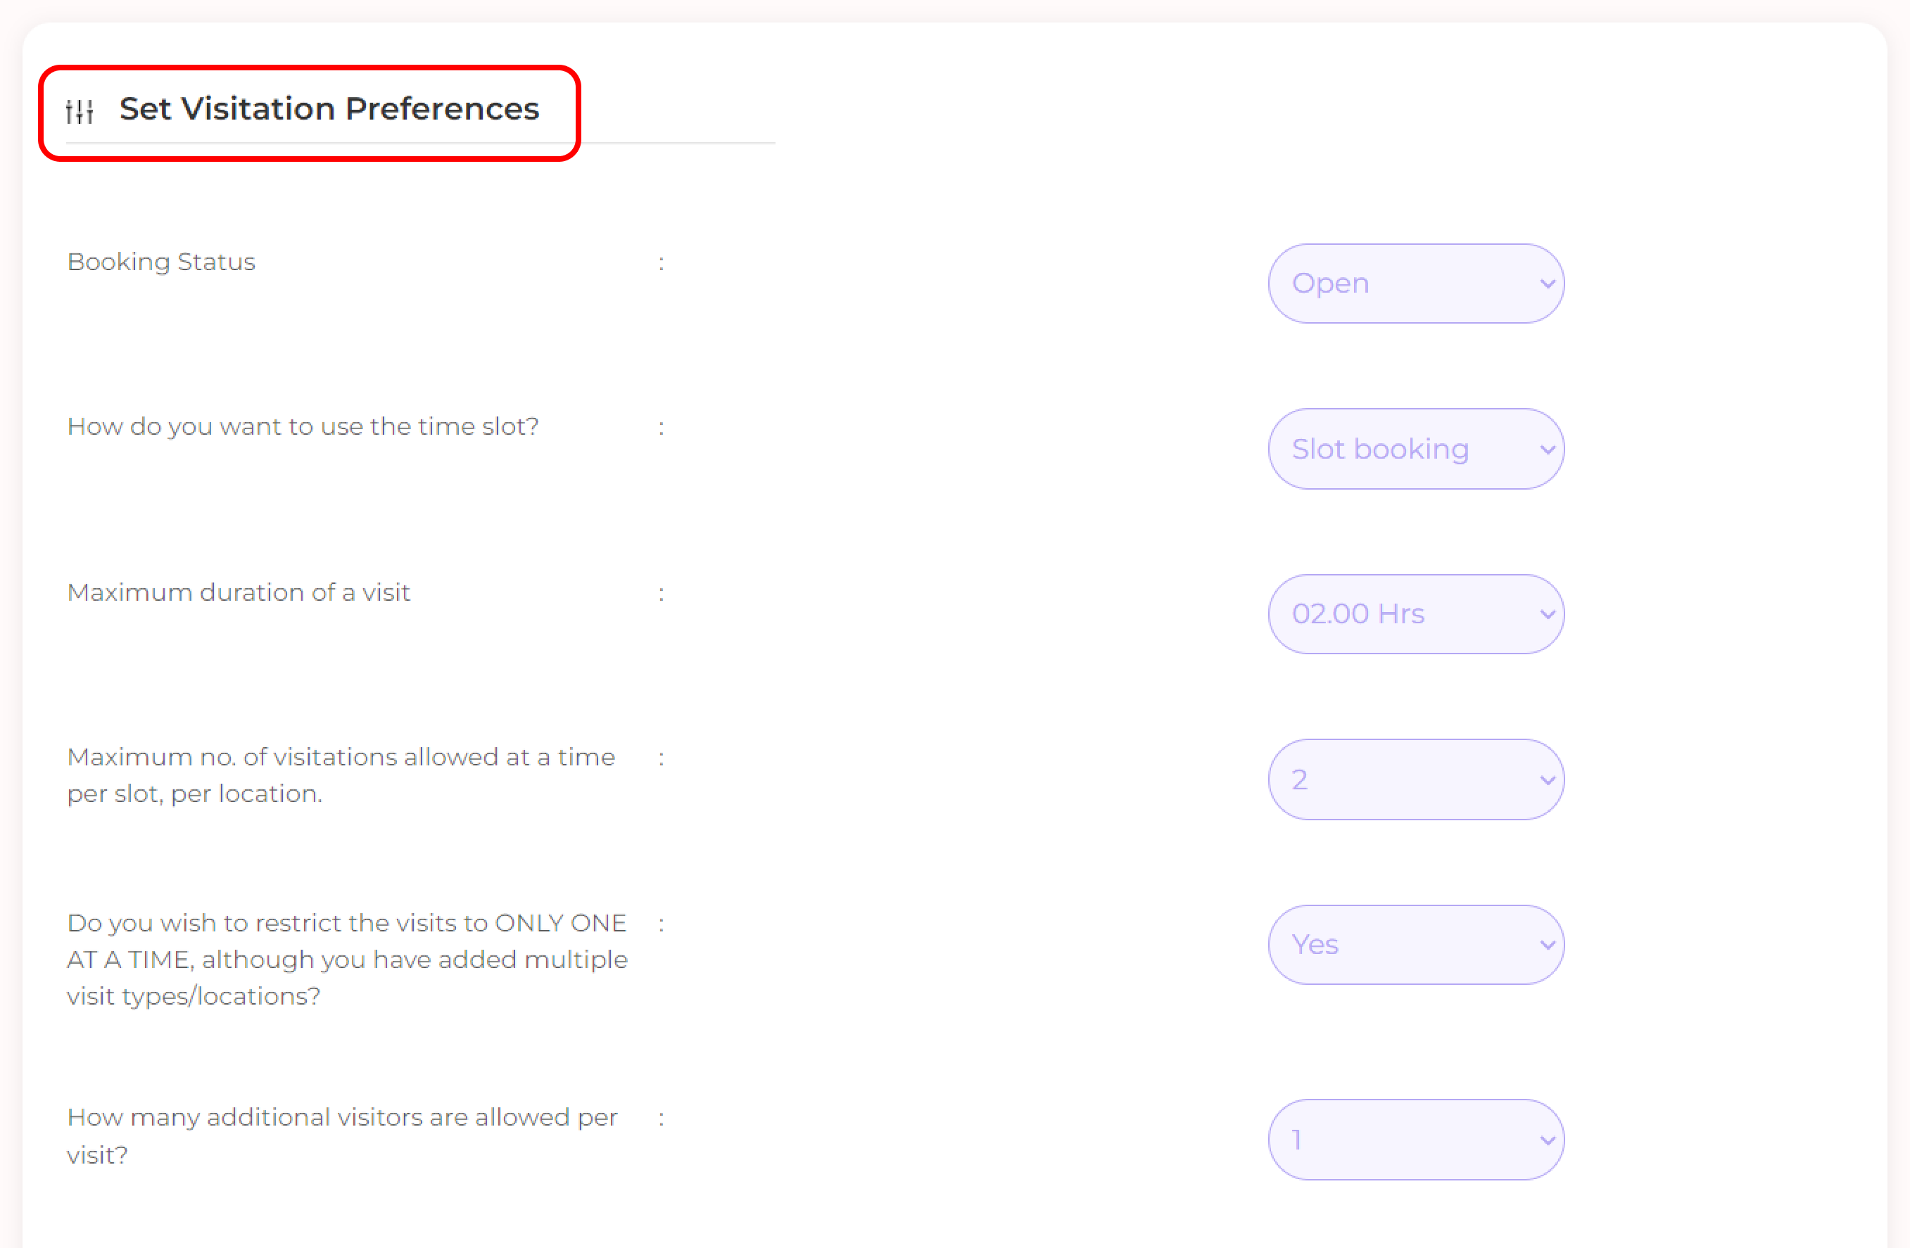The height and width of the screenshot is (1248, 1910).
Task: Click the chevron arrow beside the value 2
Action: 1548,780
